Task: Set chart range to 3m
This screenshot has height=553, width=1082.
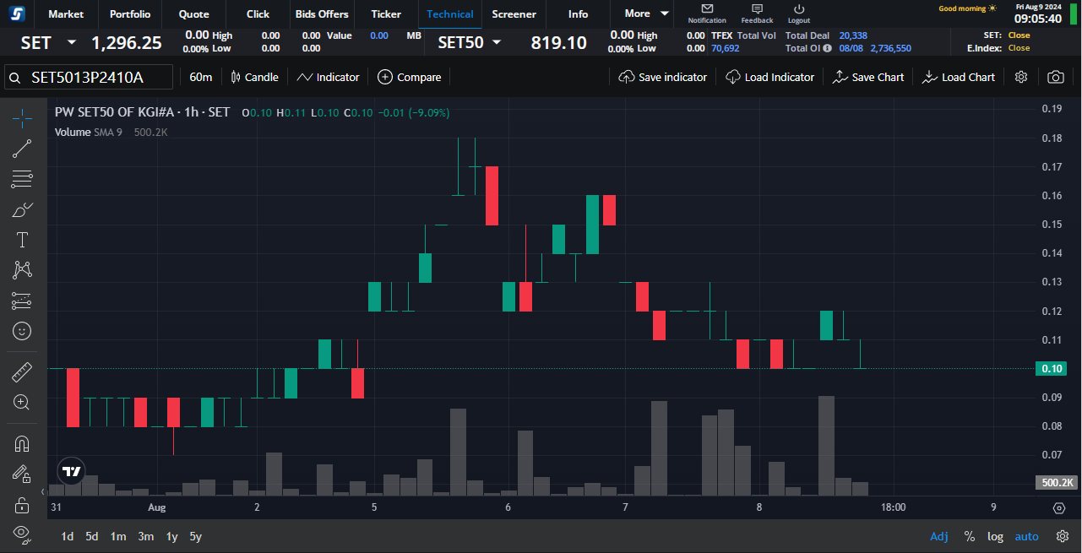Action: pyautogui.click(x=145, y=536)
